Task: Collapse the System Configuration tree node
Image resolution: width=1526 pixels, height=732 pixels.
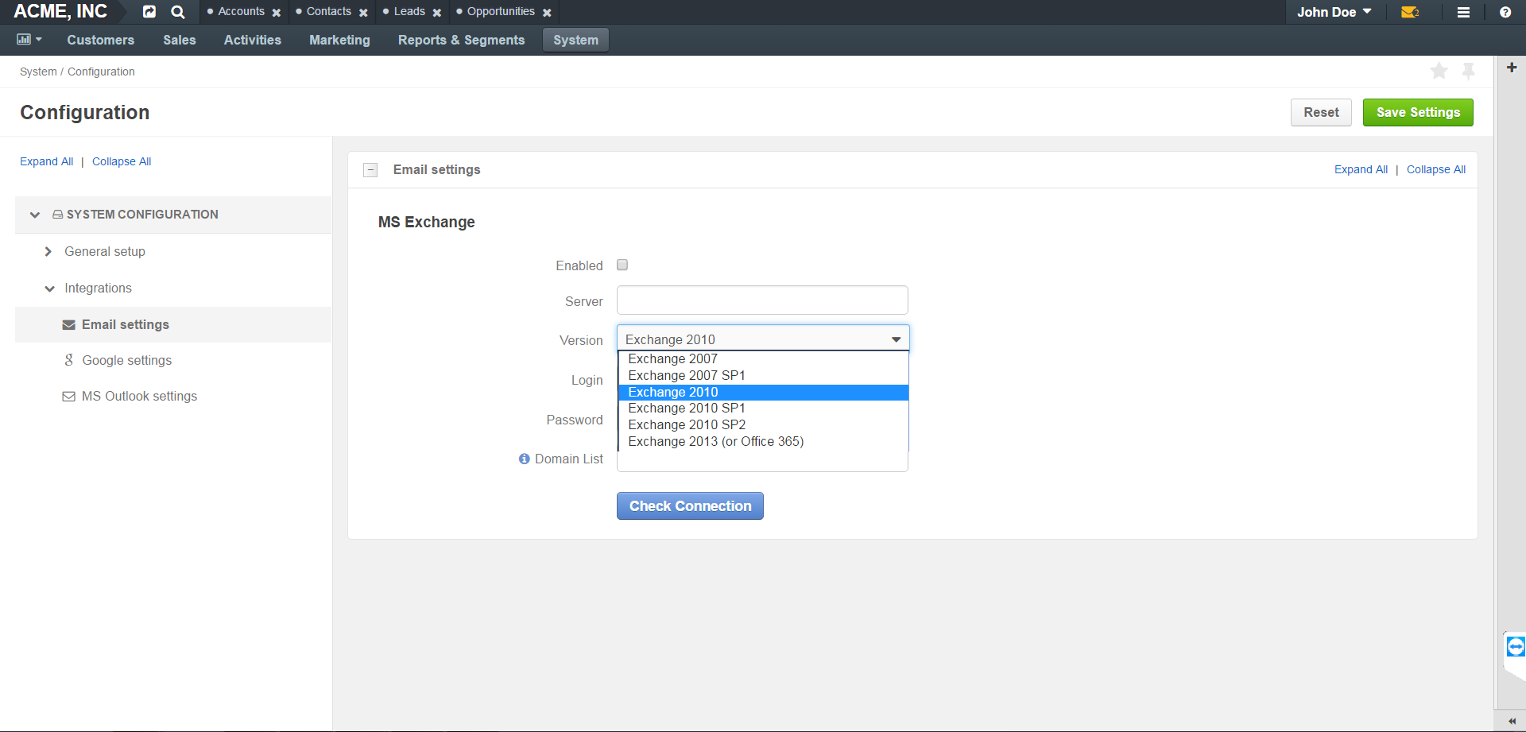Action: [x=35, y=215]
